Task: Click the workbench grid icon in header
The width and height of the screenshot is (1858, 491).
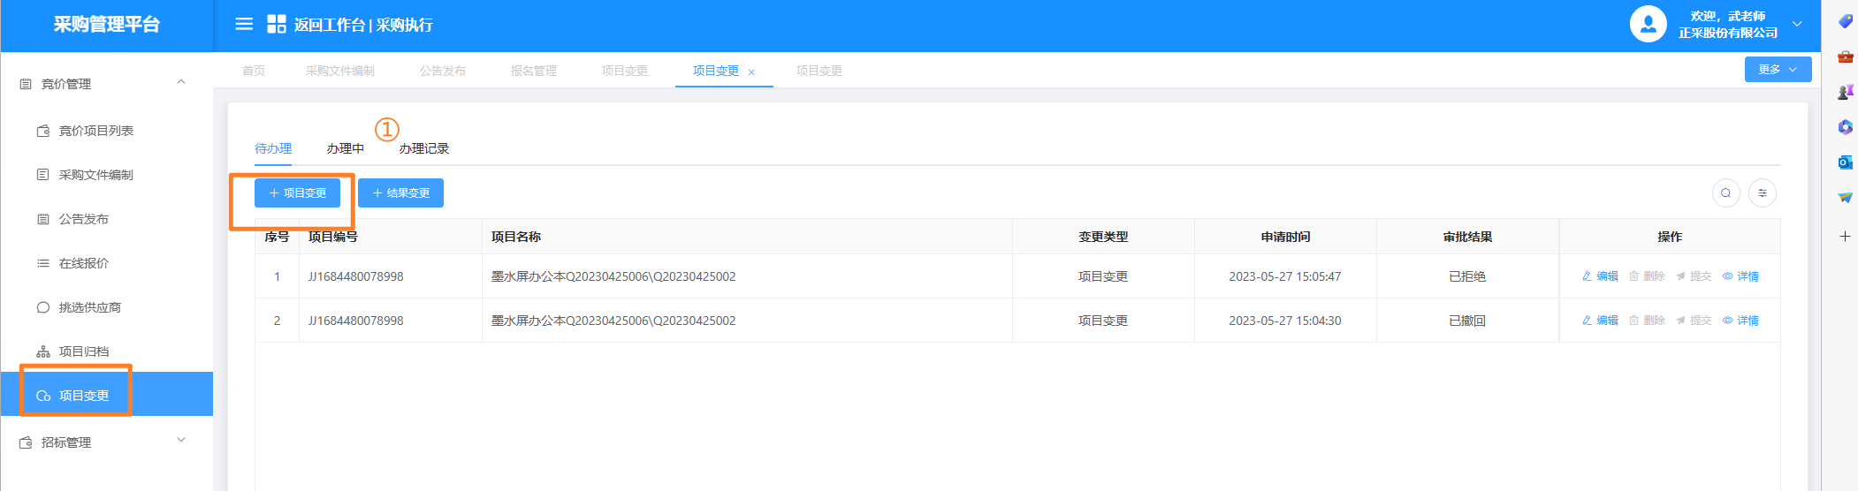Action: tap(277, 24)
